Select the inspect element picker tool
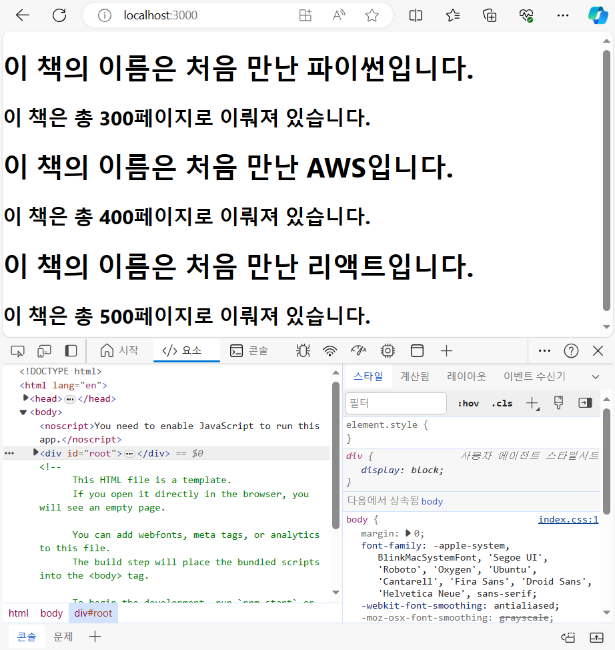This screenshot has width=615, height=650. [17, 351]
